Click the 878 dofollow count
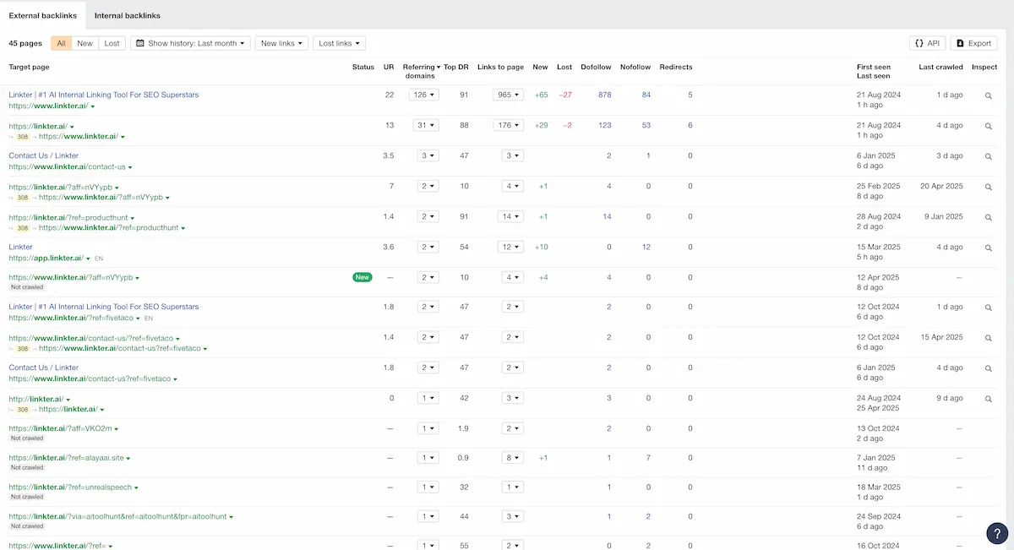 coord(604,95)
